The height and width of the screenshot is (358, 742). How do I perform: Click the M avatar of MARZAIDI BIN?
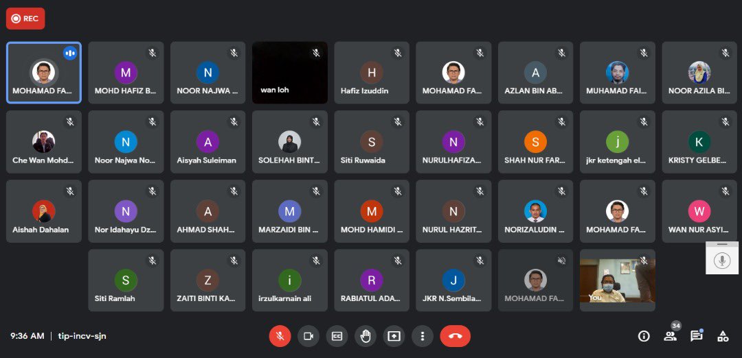pyautogui.click(x=290, y=211)
